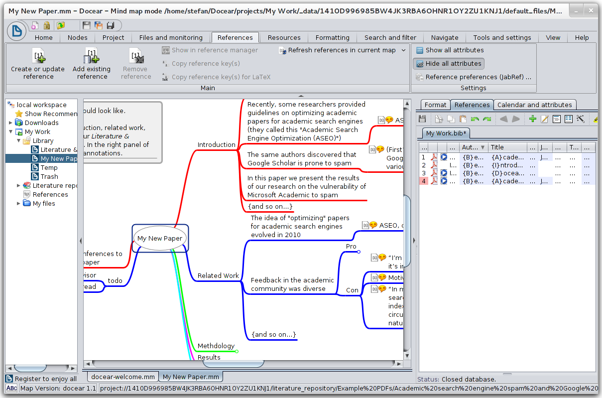Redo using the green arrow in References panel

(x=486, y=119)
